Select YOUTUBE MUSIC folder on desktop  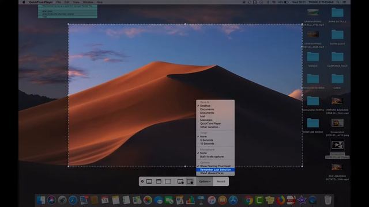pos(312,123)
